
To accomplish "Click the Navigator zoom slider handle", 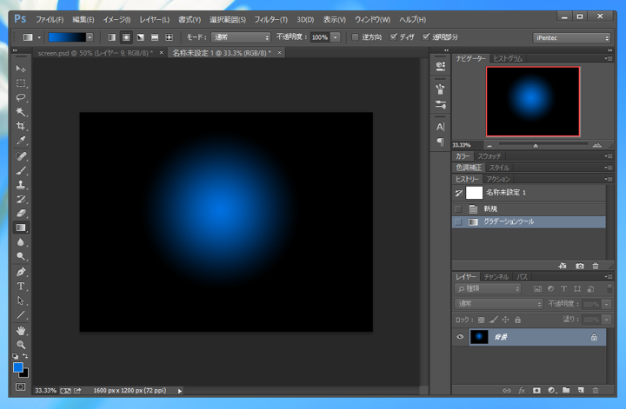I will click(x=536, y=146).
